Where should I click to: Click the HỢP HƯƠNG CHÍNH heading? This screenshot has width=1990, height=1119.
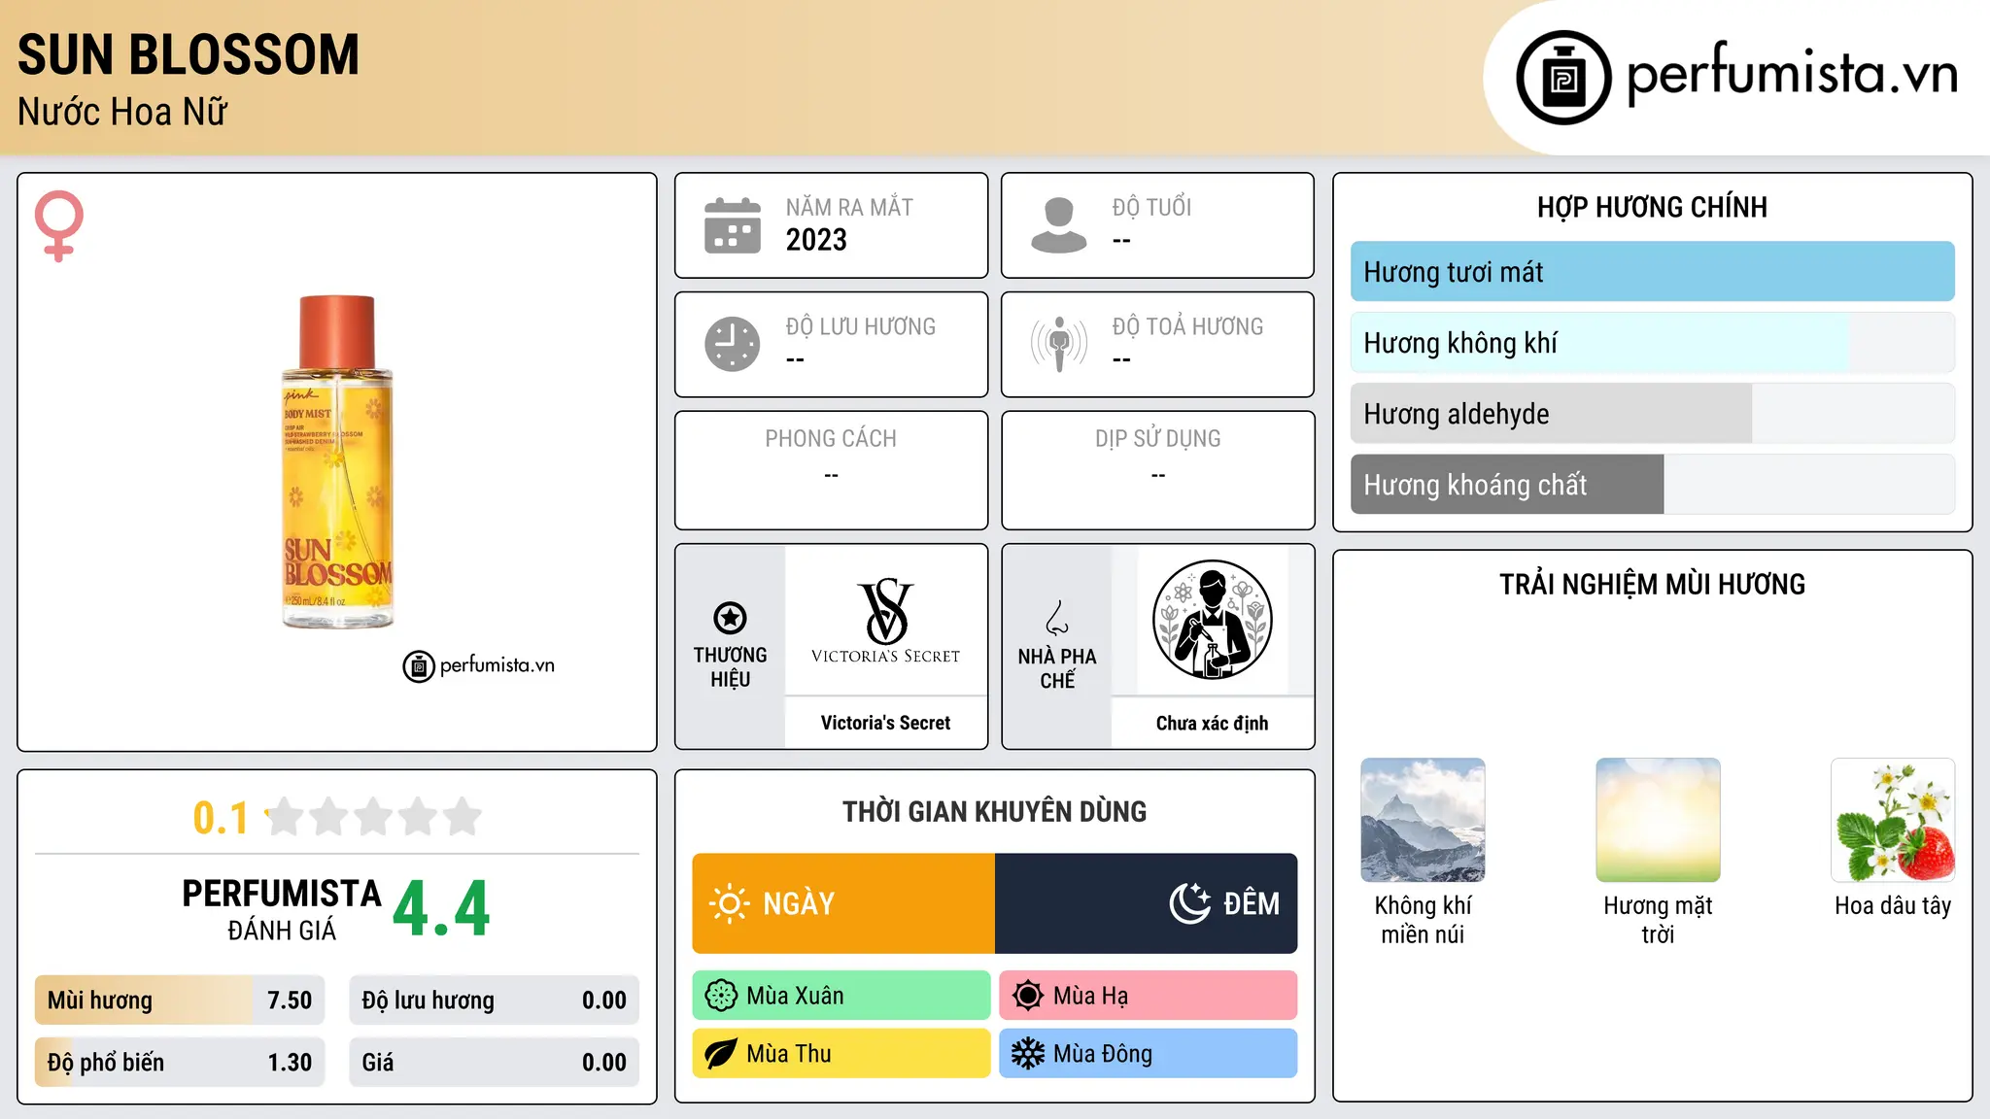(1652, 207)
